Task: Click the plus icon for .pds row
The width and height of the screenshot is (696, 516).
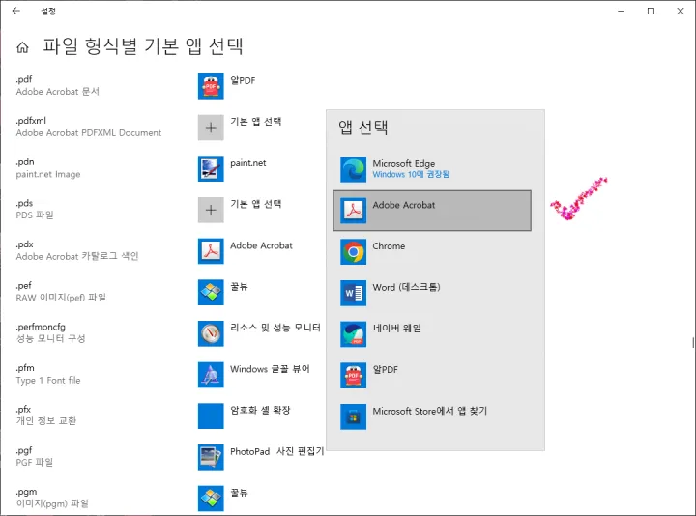Action: pyautogui.click(x=211, y=211)
